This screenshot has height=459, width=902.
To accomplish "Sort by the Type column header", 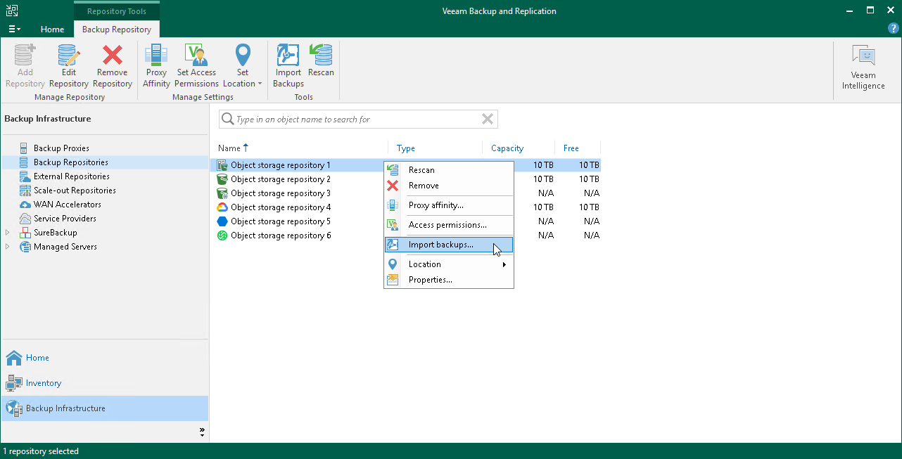I will (406, 148).
